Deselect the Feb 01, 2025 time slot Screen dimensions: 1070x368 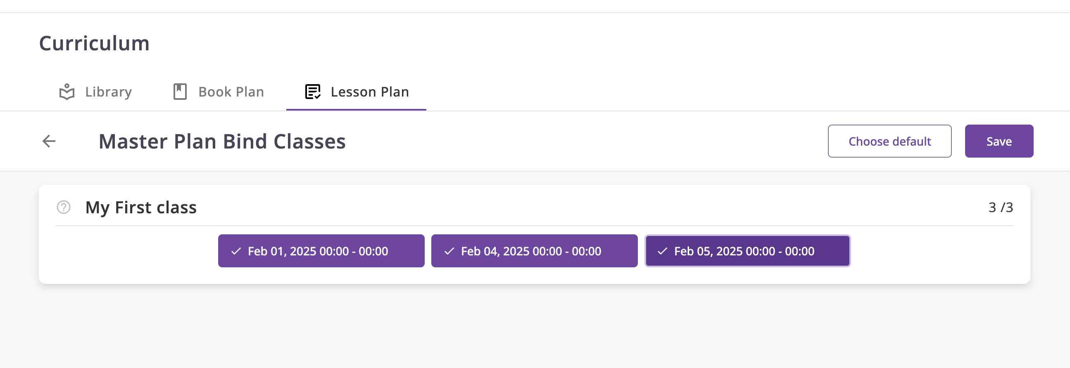click(x=321, y=251)
